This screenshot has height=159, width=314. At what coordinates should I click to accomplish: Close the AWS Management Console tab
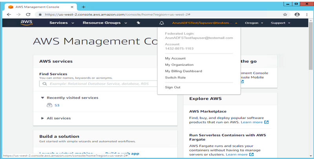(72, 7)
